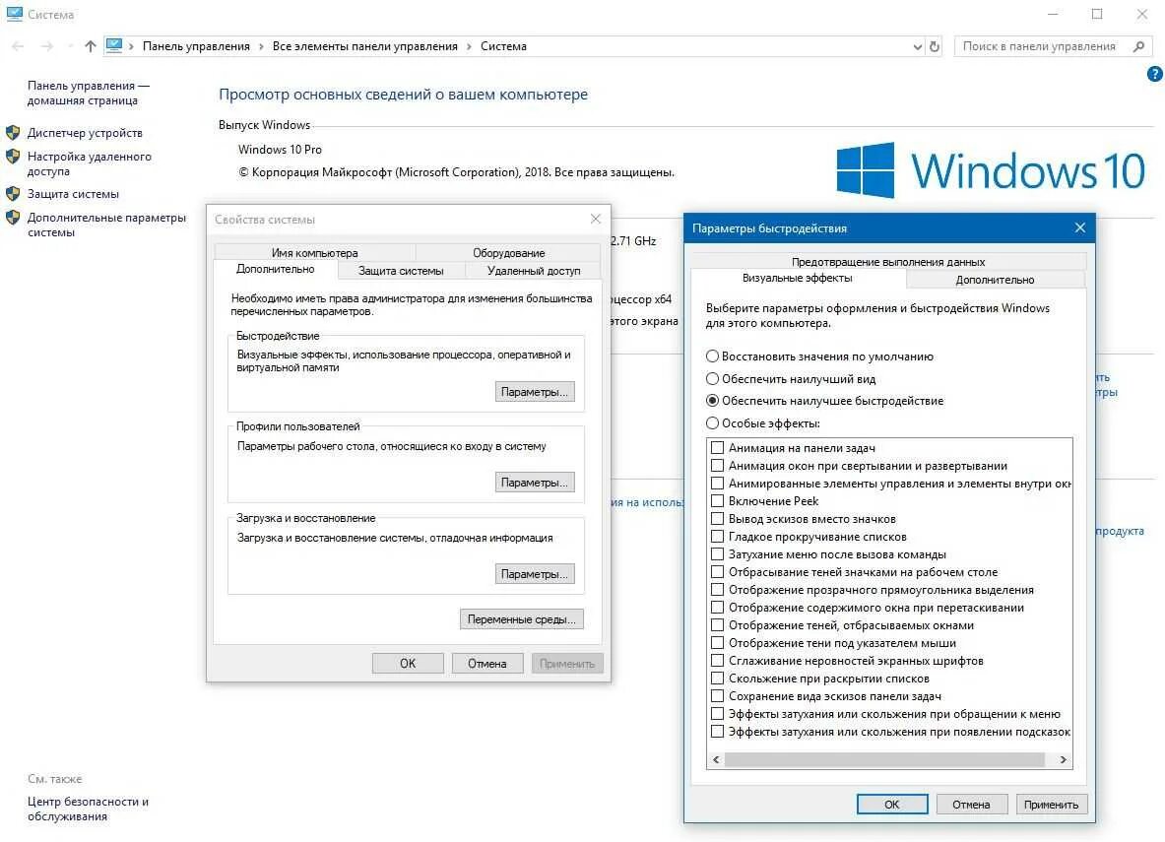Enable Скольжение при раскрытии списков

pos(717,679)
